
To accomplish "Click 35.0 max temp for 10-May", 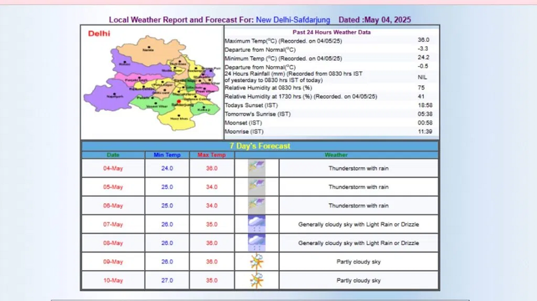I will coord(212,280).
